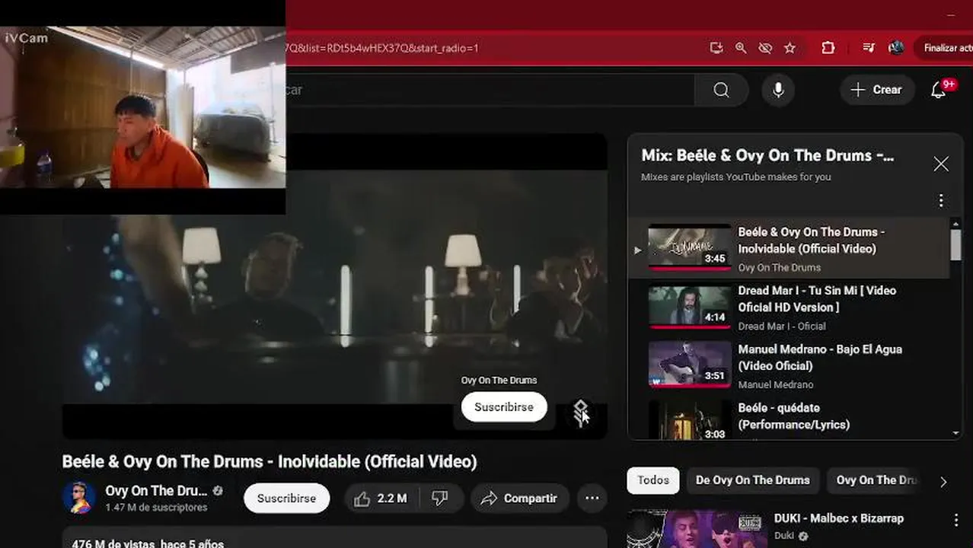Select the De Ovy On The Drums chip
The height and width of the screenshot is (548, 973).
coord(753,480)
